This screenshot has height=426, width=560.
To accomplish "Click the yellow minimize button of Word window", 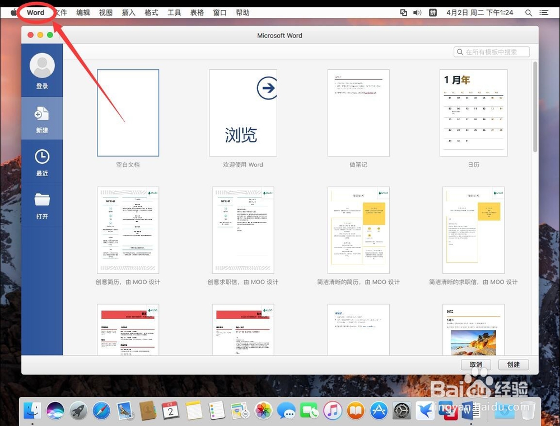I will tap(40, 35).
